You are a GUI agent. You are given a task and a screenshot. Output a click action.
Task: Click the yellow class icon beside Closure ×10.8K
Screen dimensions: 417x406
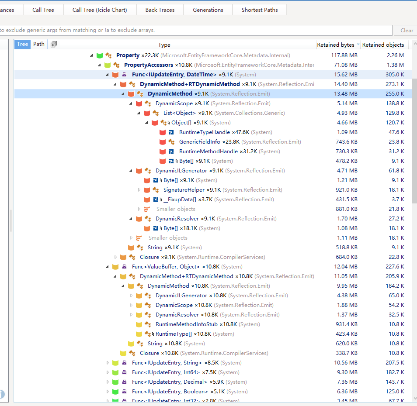click(x=123, y=353)
